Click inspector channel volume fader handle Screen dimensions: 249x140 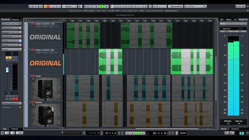coord(7,70)
